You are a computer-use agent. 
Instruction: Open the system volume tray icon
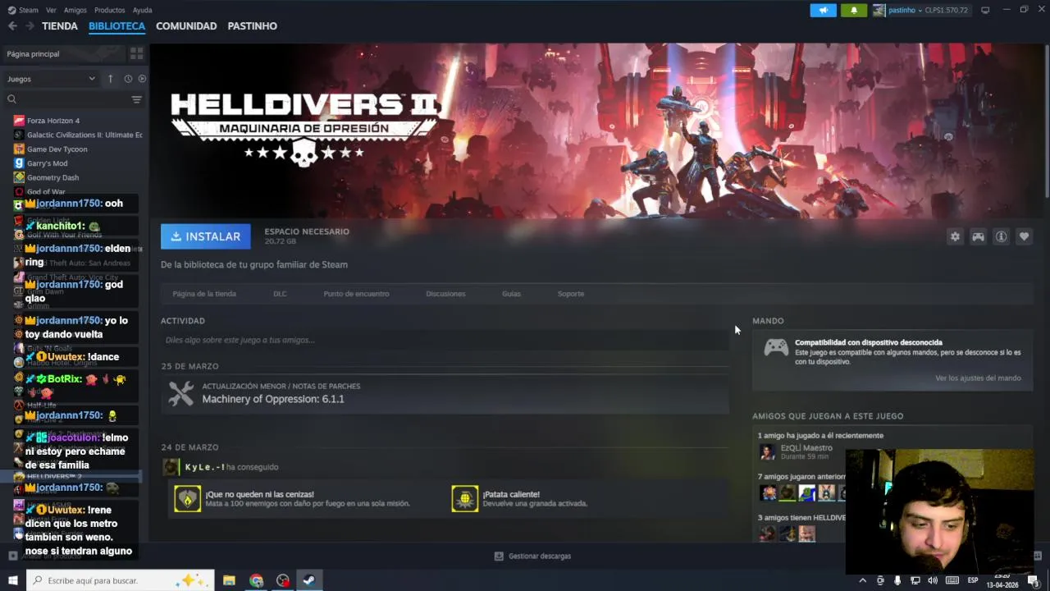pos(932,580)
